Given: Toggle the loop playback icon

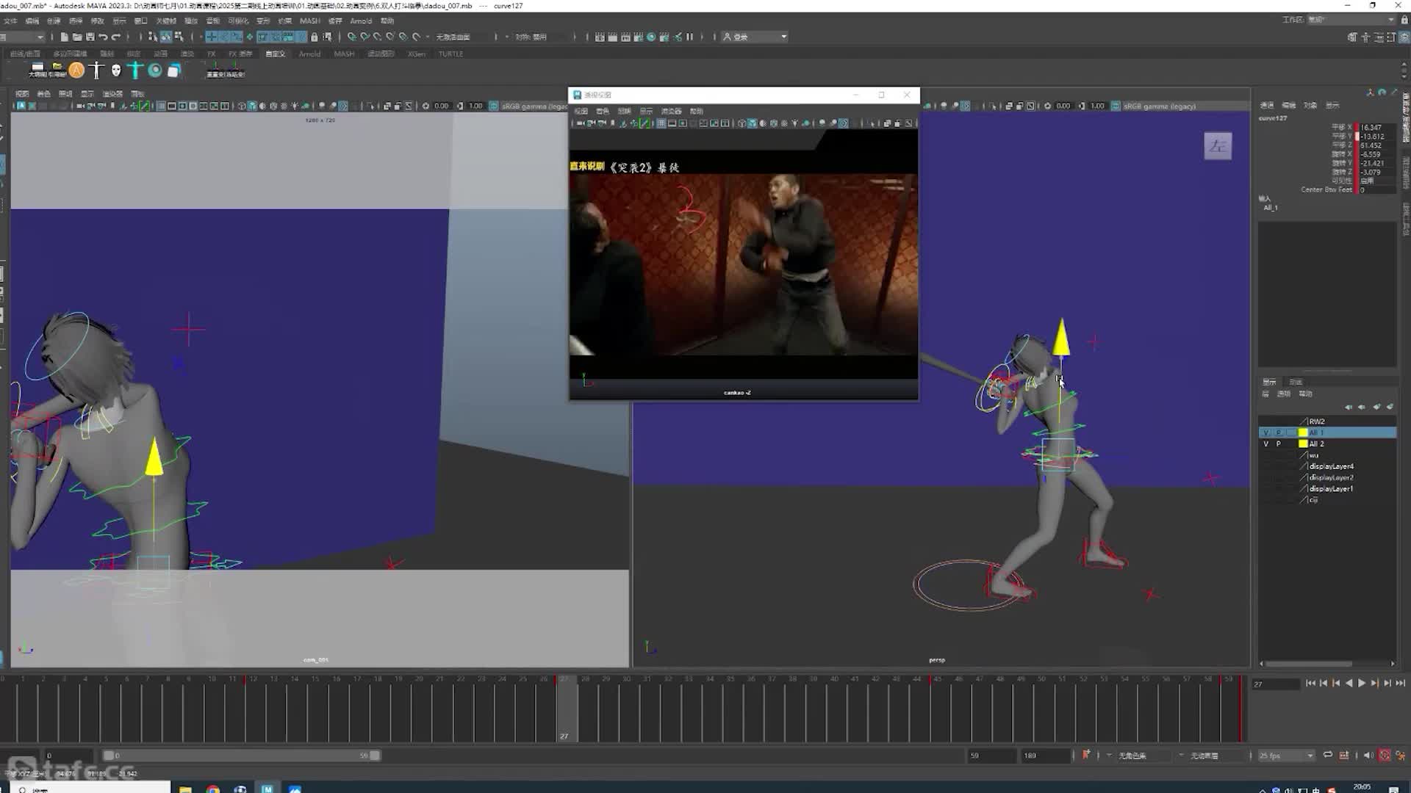Looking at the screenshot, I should [x=1328, y=755].
